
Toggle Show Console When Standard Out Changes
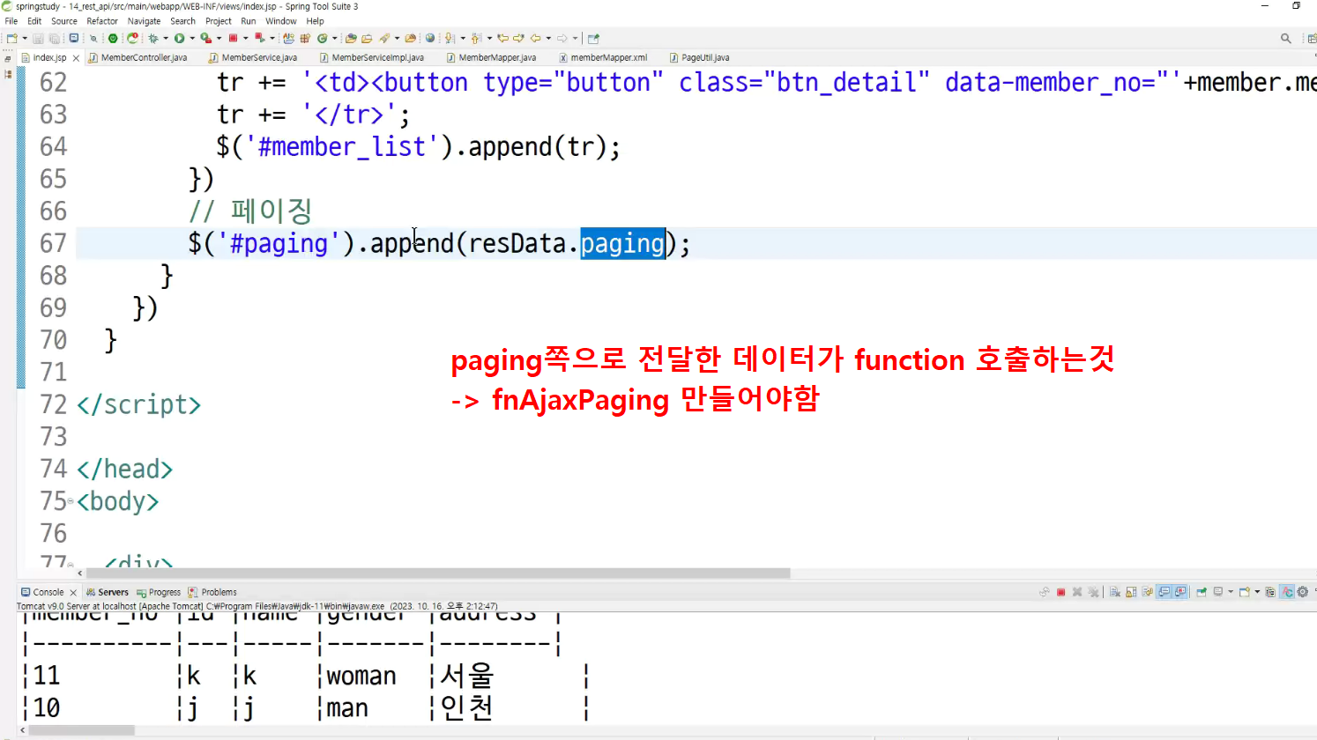(x=1164, y=592)
